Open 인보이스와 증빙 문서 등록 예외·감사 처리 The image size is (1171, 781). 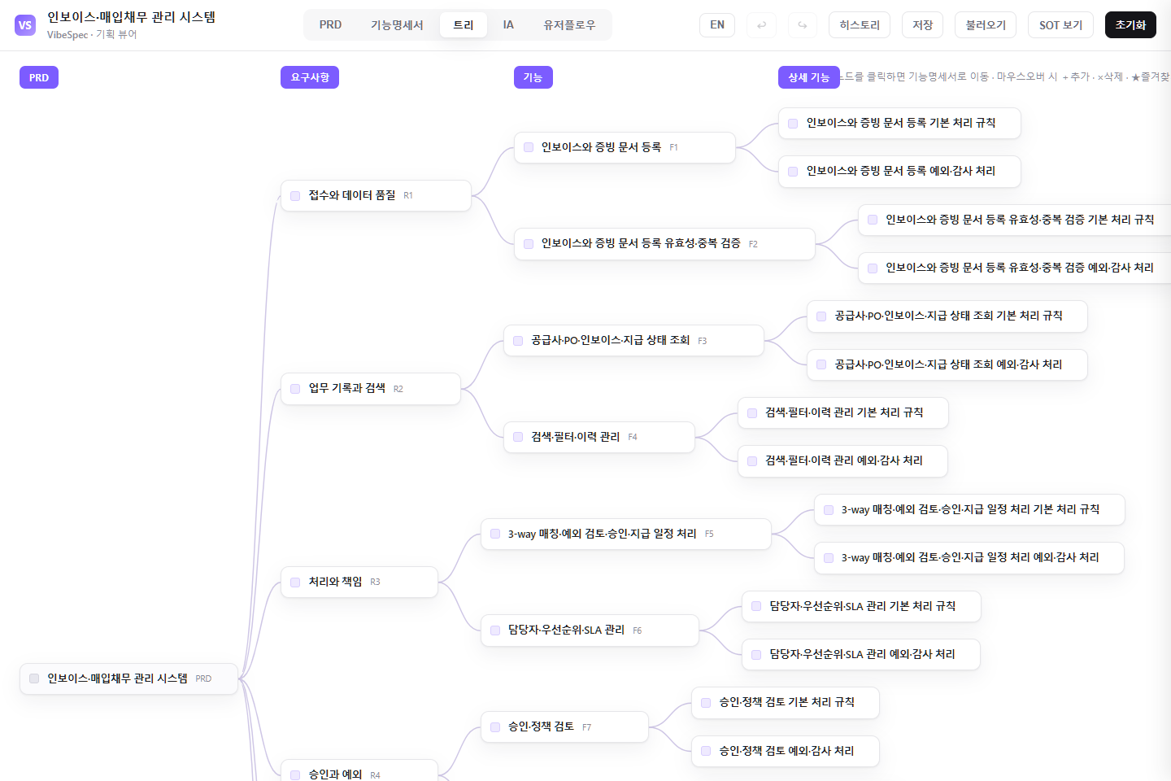point(899,172)
